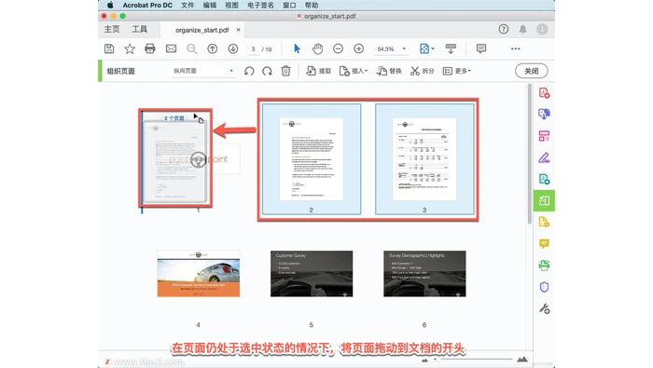653x368 pixels.
Task: Click 拆分 to split the document
Action: tap(422, 71)
